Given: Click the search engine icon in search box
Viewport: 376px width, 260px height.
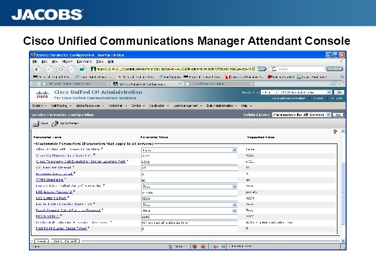Looking at the screenshot, I should [x=274, y=69].
